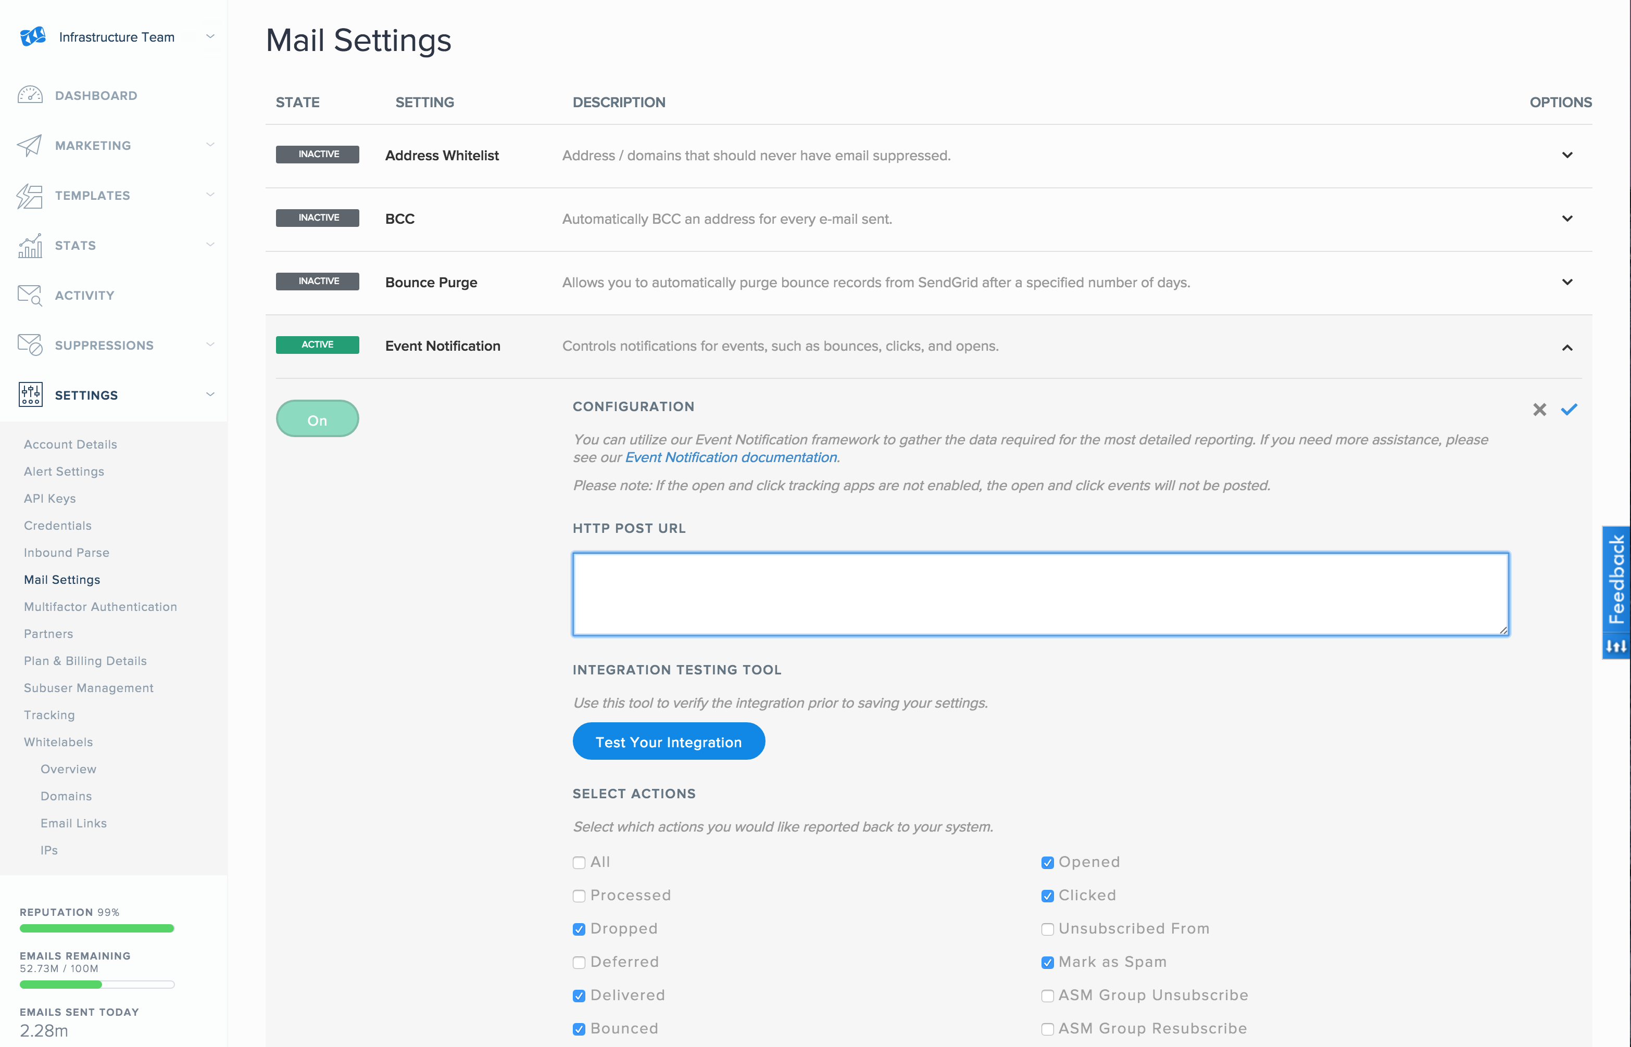
Task: Click the Suppressions envelope icon
Action: (30, 344)
